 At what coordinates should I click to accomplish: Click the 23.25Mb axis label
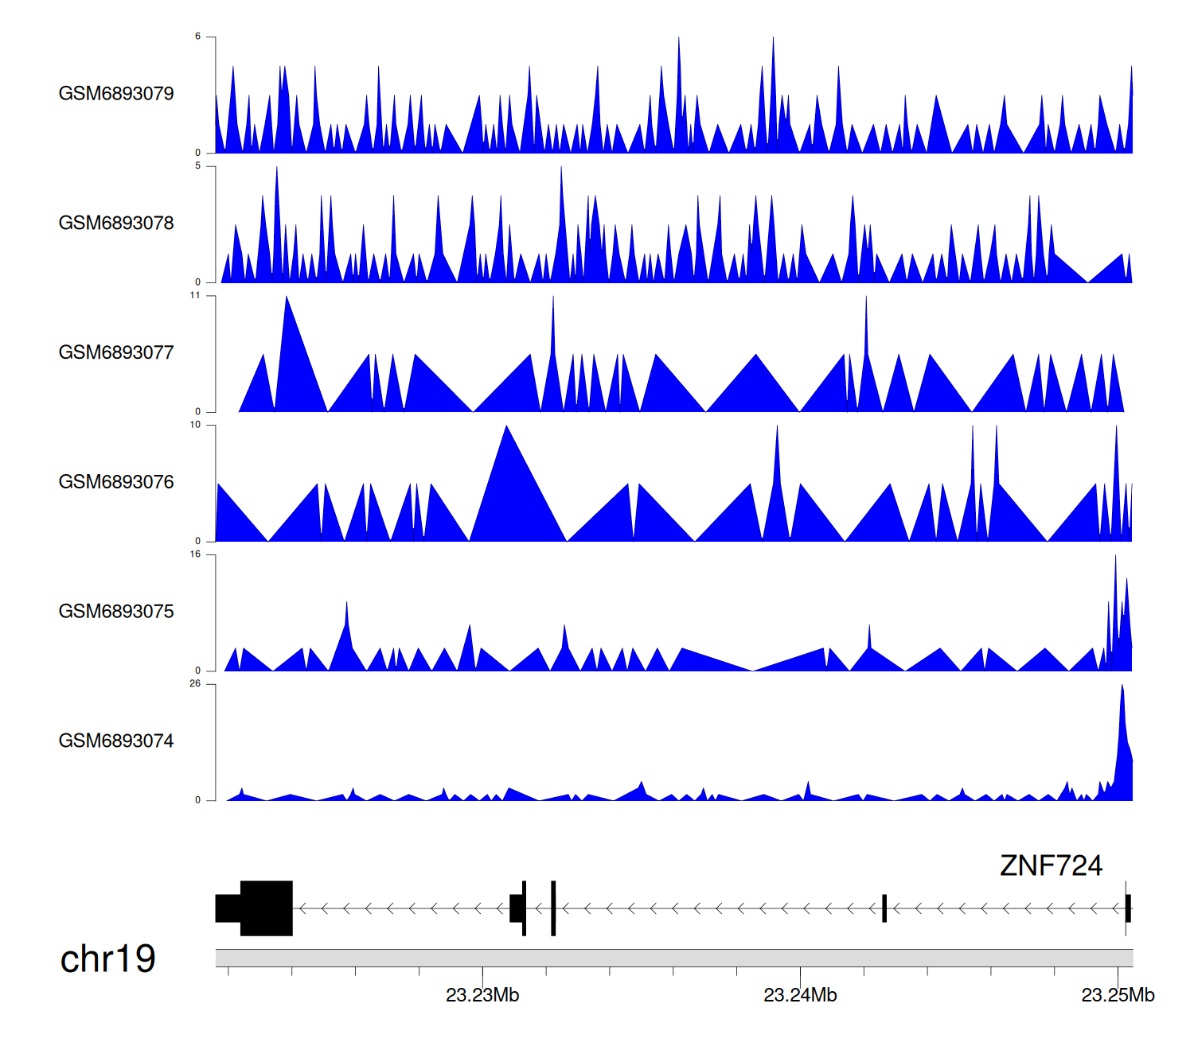[1118, 995]
